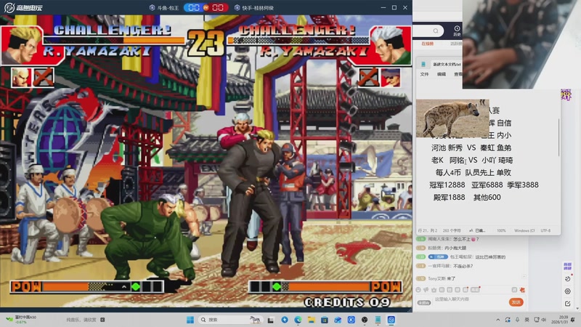
Task: Select the 新建文本文档.txt Notepad tab
Action: click(x=447, y=64)
